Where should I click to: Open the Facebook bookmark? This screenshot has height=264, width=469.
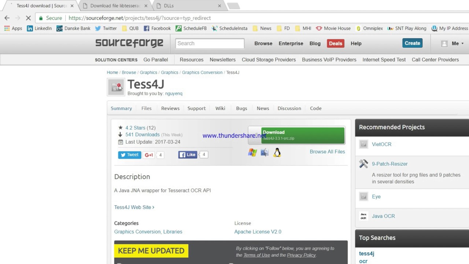pos(157,28)
